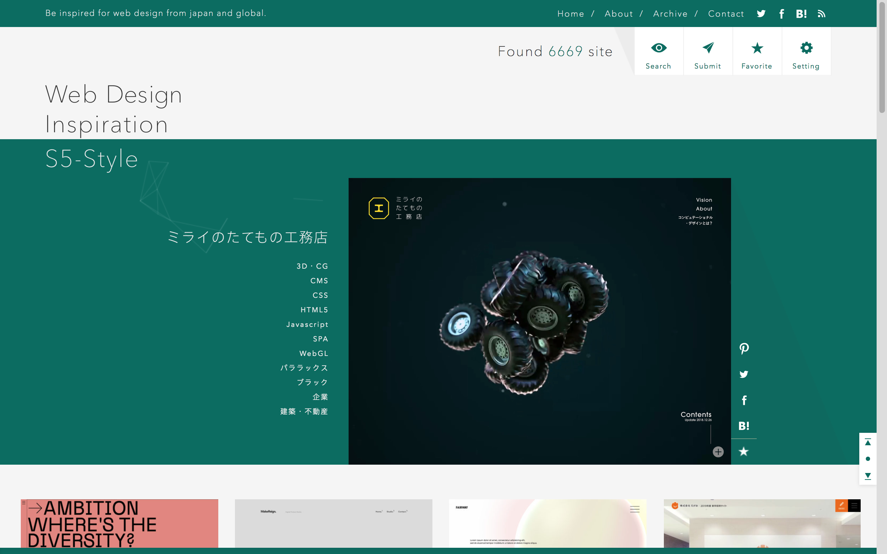
Task: Open the Setting gear panel
Action: [x=806, y=51]
